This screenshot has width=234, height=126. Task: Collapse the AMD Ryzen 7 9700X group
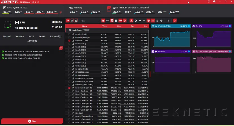click(x=67, y=30)
